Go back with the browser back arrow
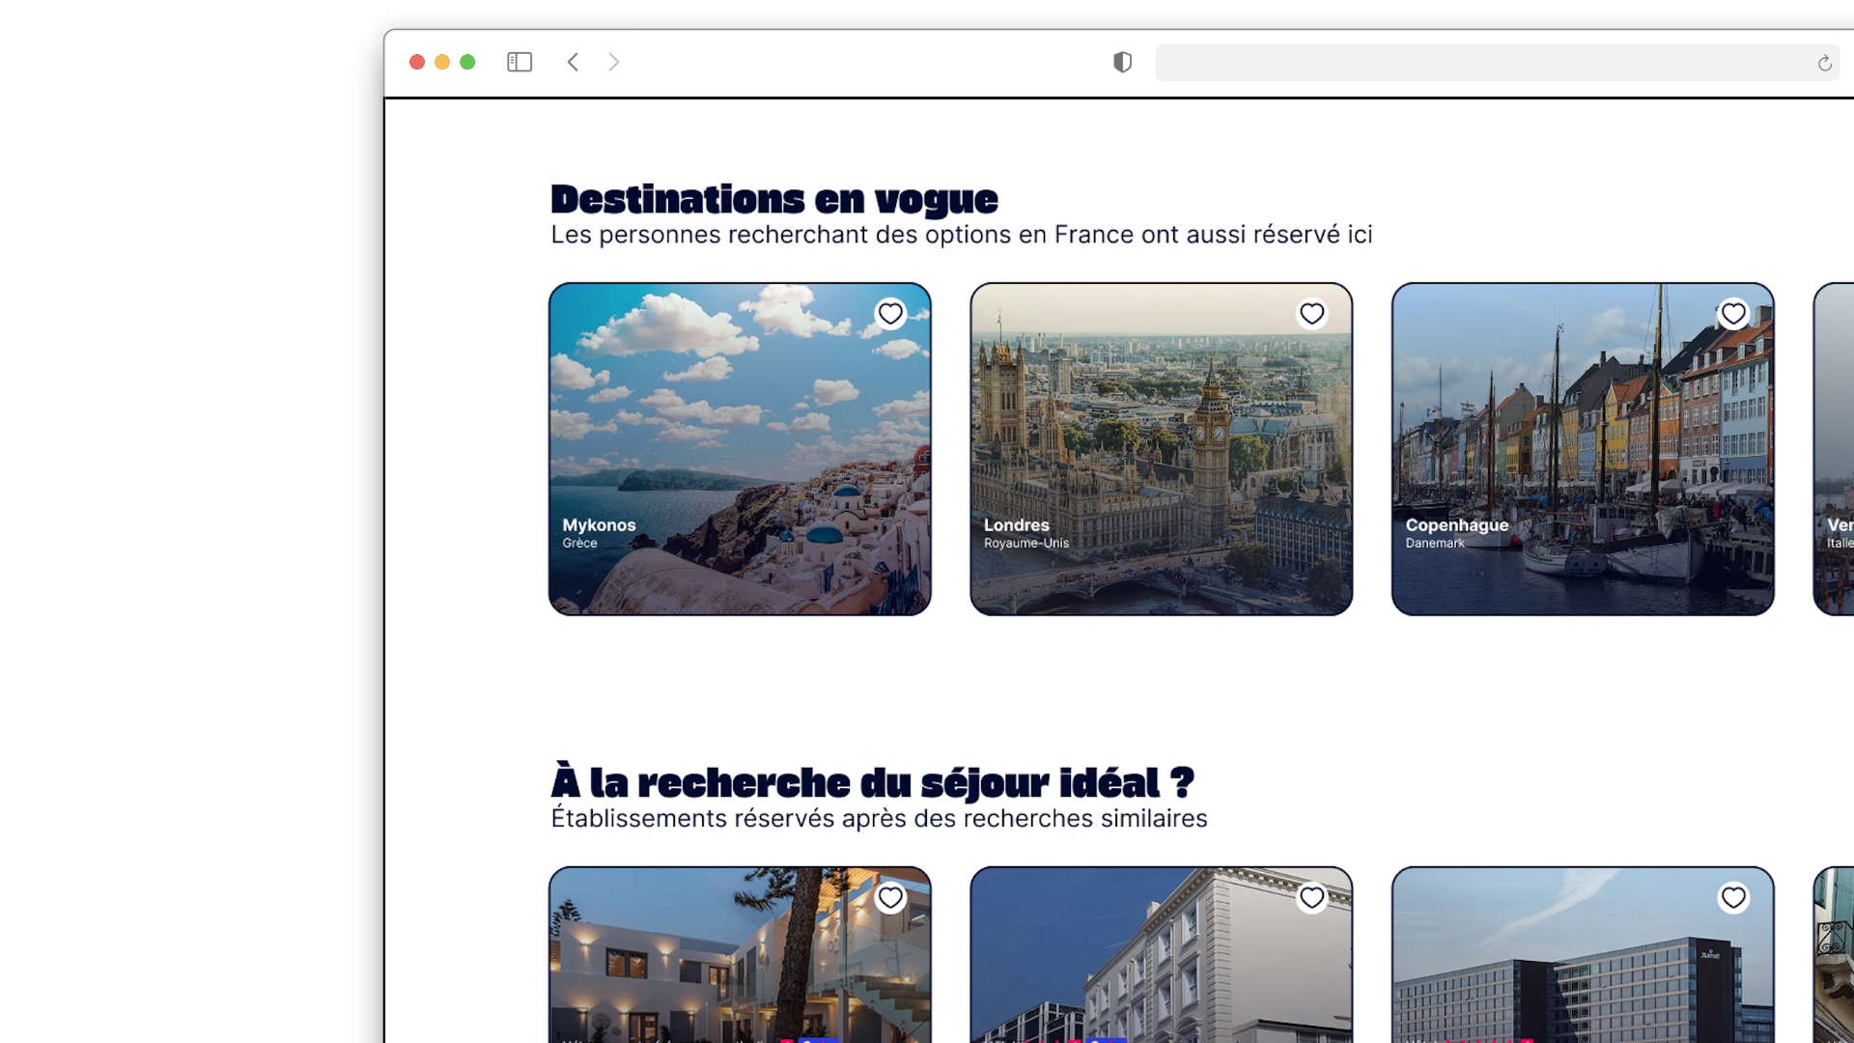Viewport: 1854px width, 1043px height. tap(573, 62)
